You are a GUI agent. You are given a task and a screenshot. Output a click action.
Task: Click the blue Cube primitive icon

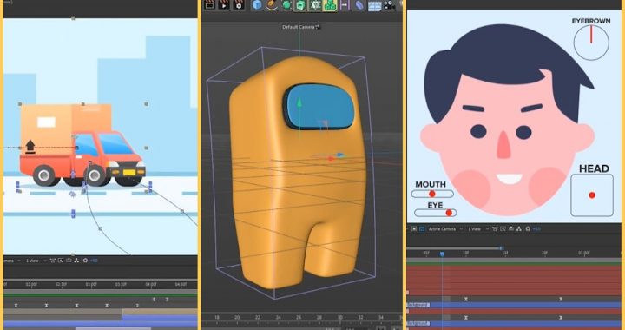[x=257, y=5]
